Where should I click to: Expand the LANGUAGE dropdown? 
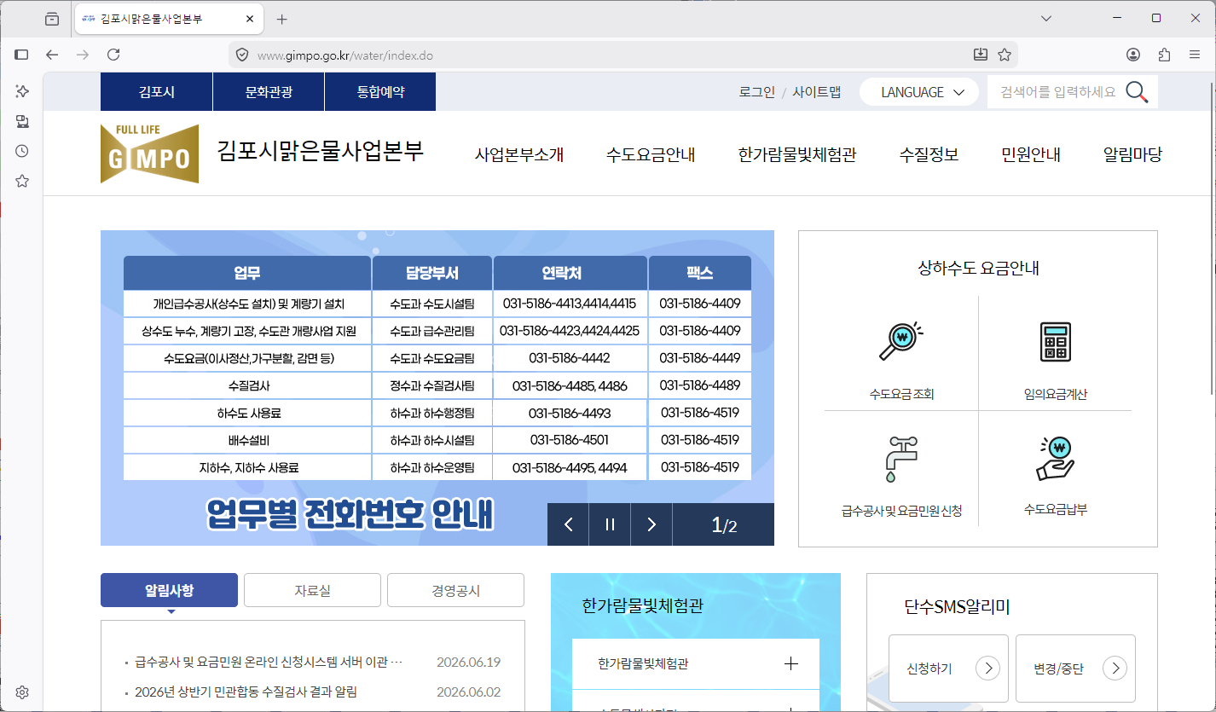point(919,92)
